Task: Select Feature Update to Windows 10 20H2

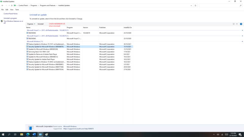Action: tap(79, 62)
